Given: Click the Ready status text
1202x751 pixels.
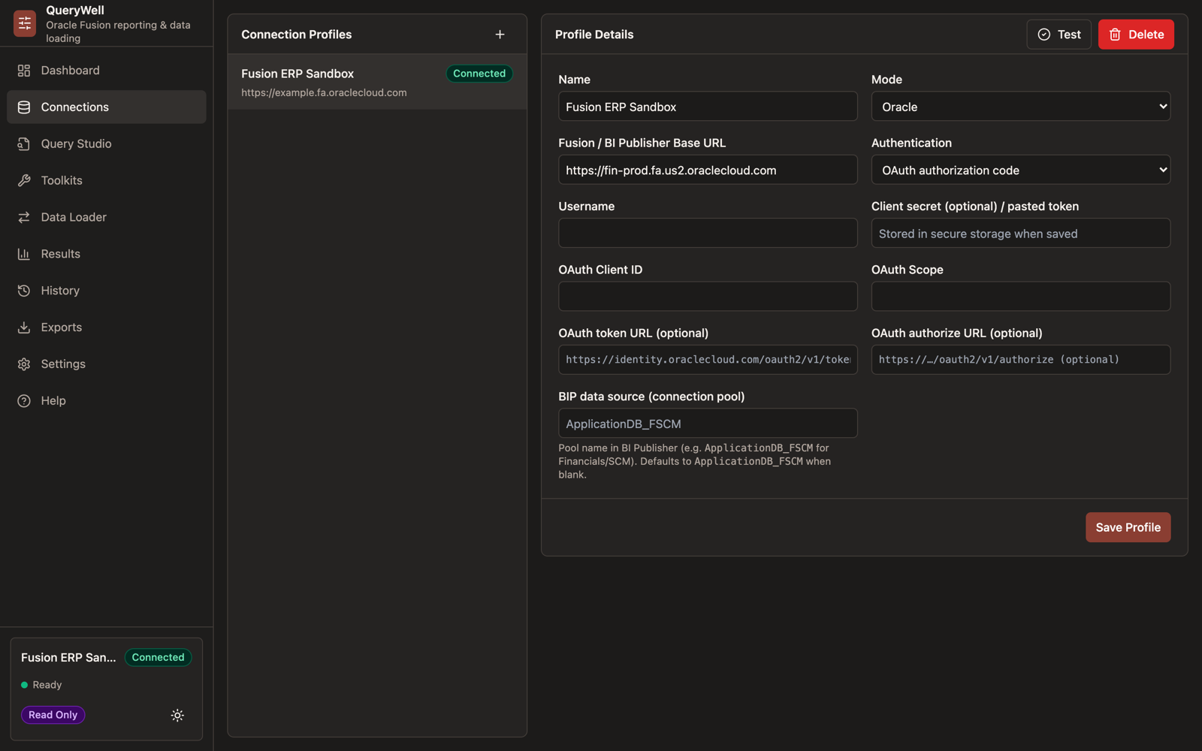Looking at the screenshot, I should point(47,685).
